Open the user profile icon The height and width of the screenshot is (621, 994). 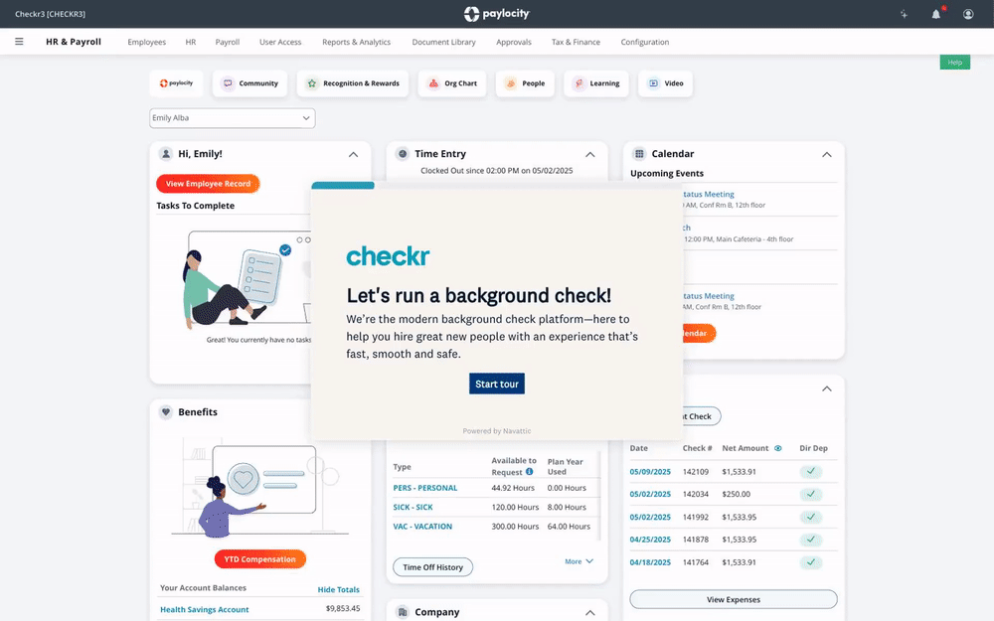(x=968, y=14)
